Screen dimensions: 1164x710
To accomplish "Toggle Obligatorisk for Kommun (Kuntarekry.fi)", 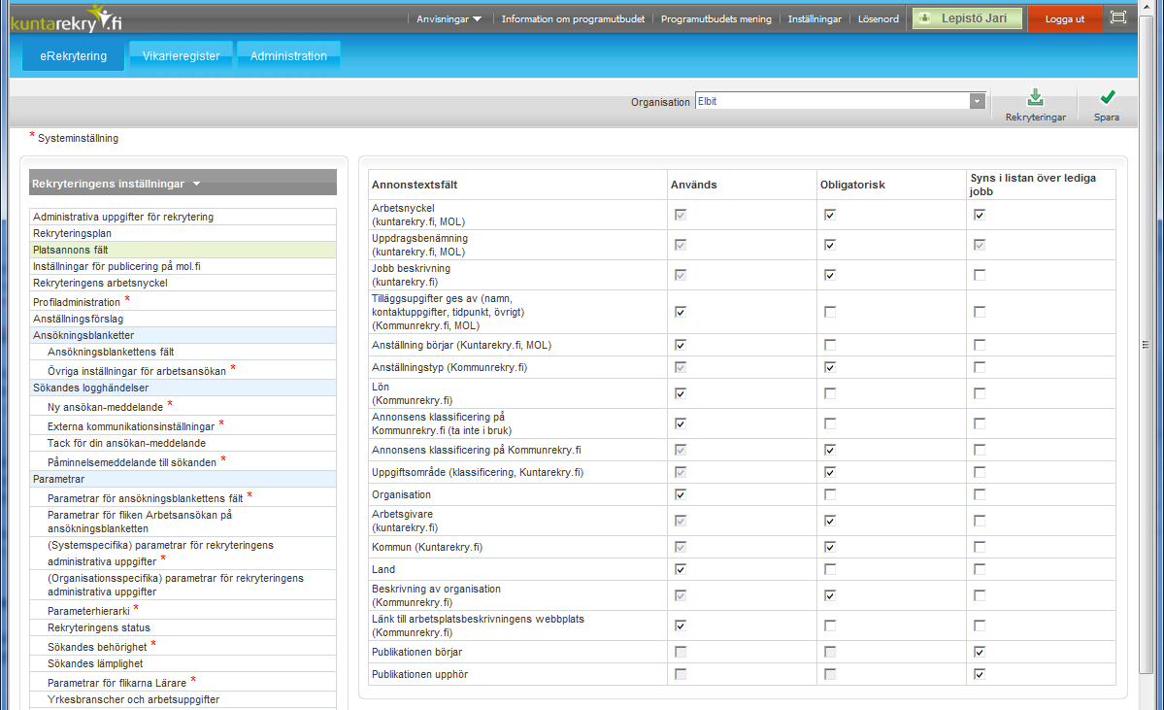I will [x=830, y=547].
